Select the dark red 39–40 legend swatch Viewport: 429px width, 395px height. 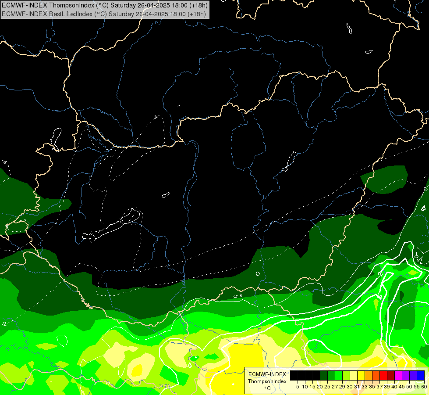391,375
